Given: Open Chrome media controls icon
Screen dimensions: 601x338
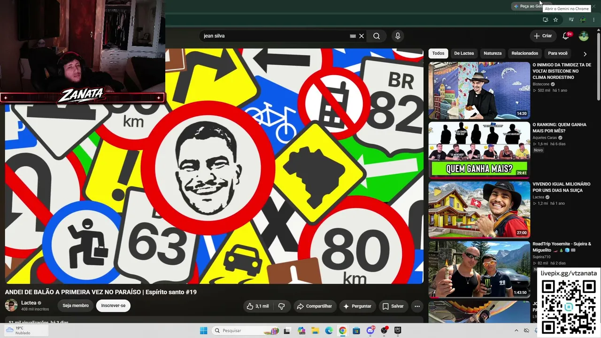Looking at the screenshot, I should tap(571, 20).
